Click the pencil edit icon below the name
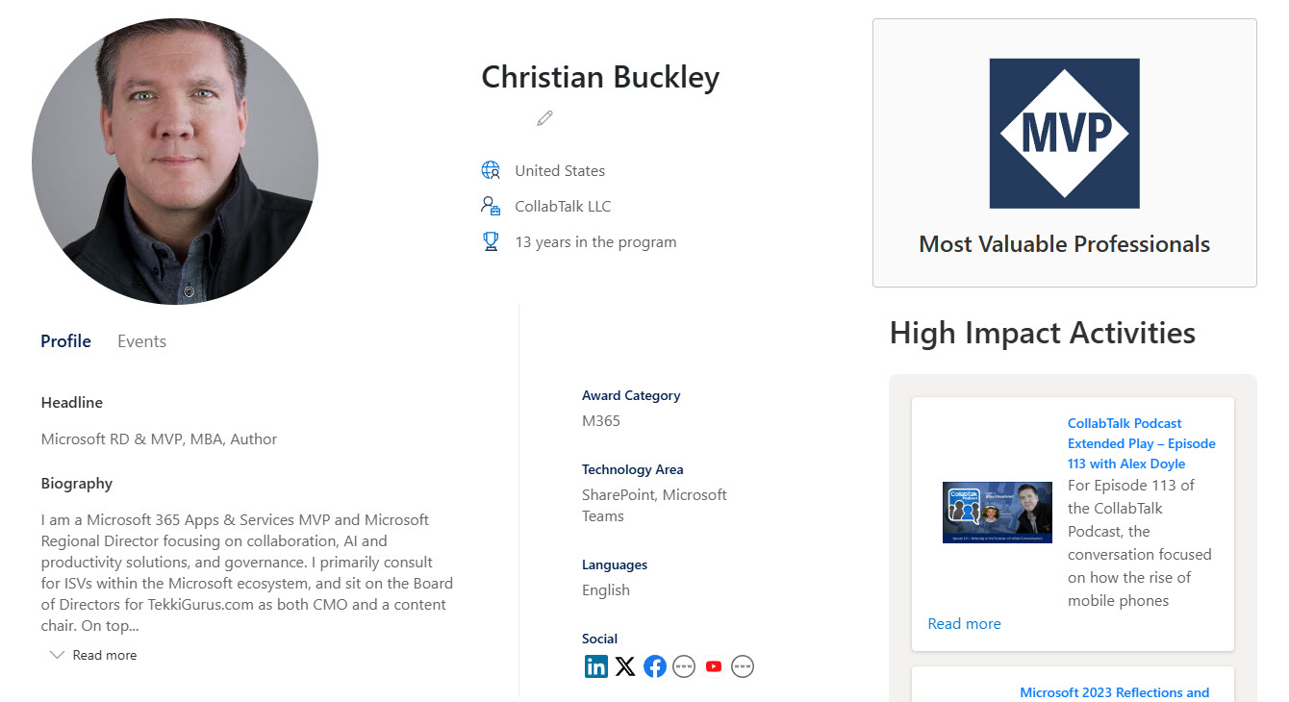The width and height of the screenshot is (1289, 702). 544,117
